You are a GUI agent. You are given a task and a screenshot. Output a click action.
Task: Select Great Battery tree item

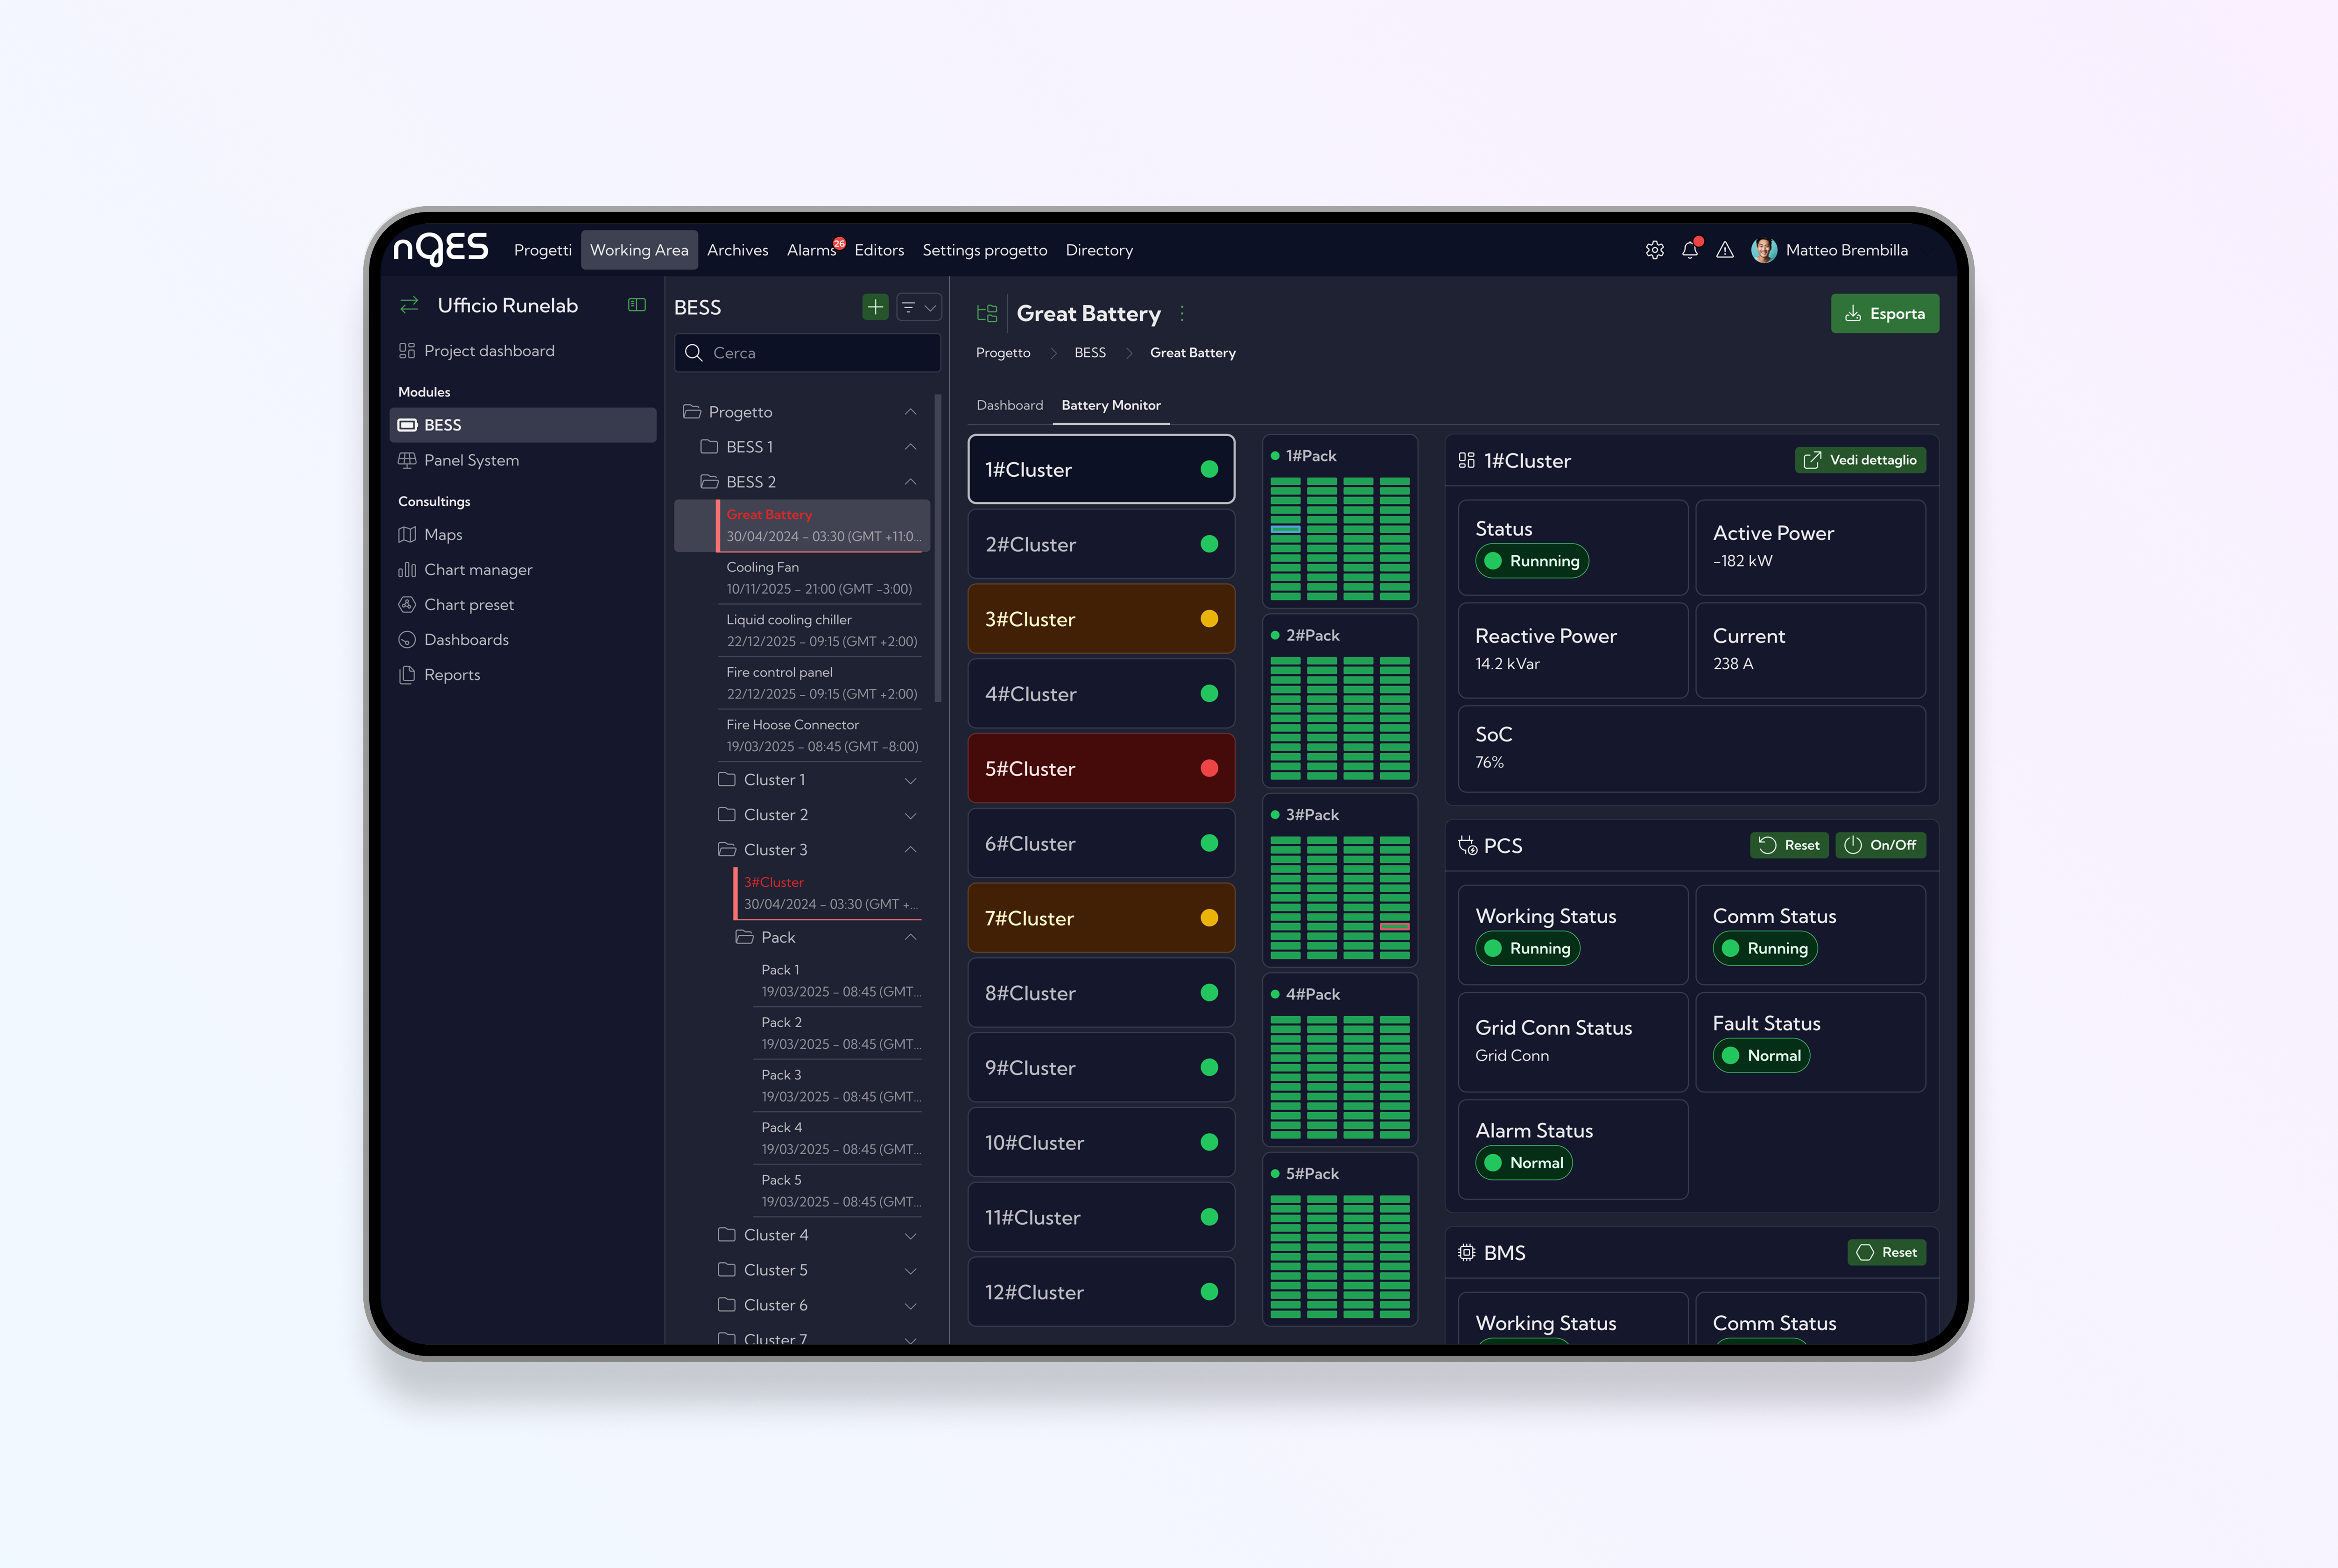click(802, 526)
